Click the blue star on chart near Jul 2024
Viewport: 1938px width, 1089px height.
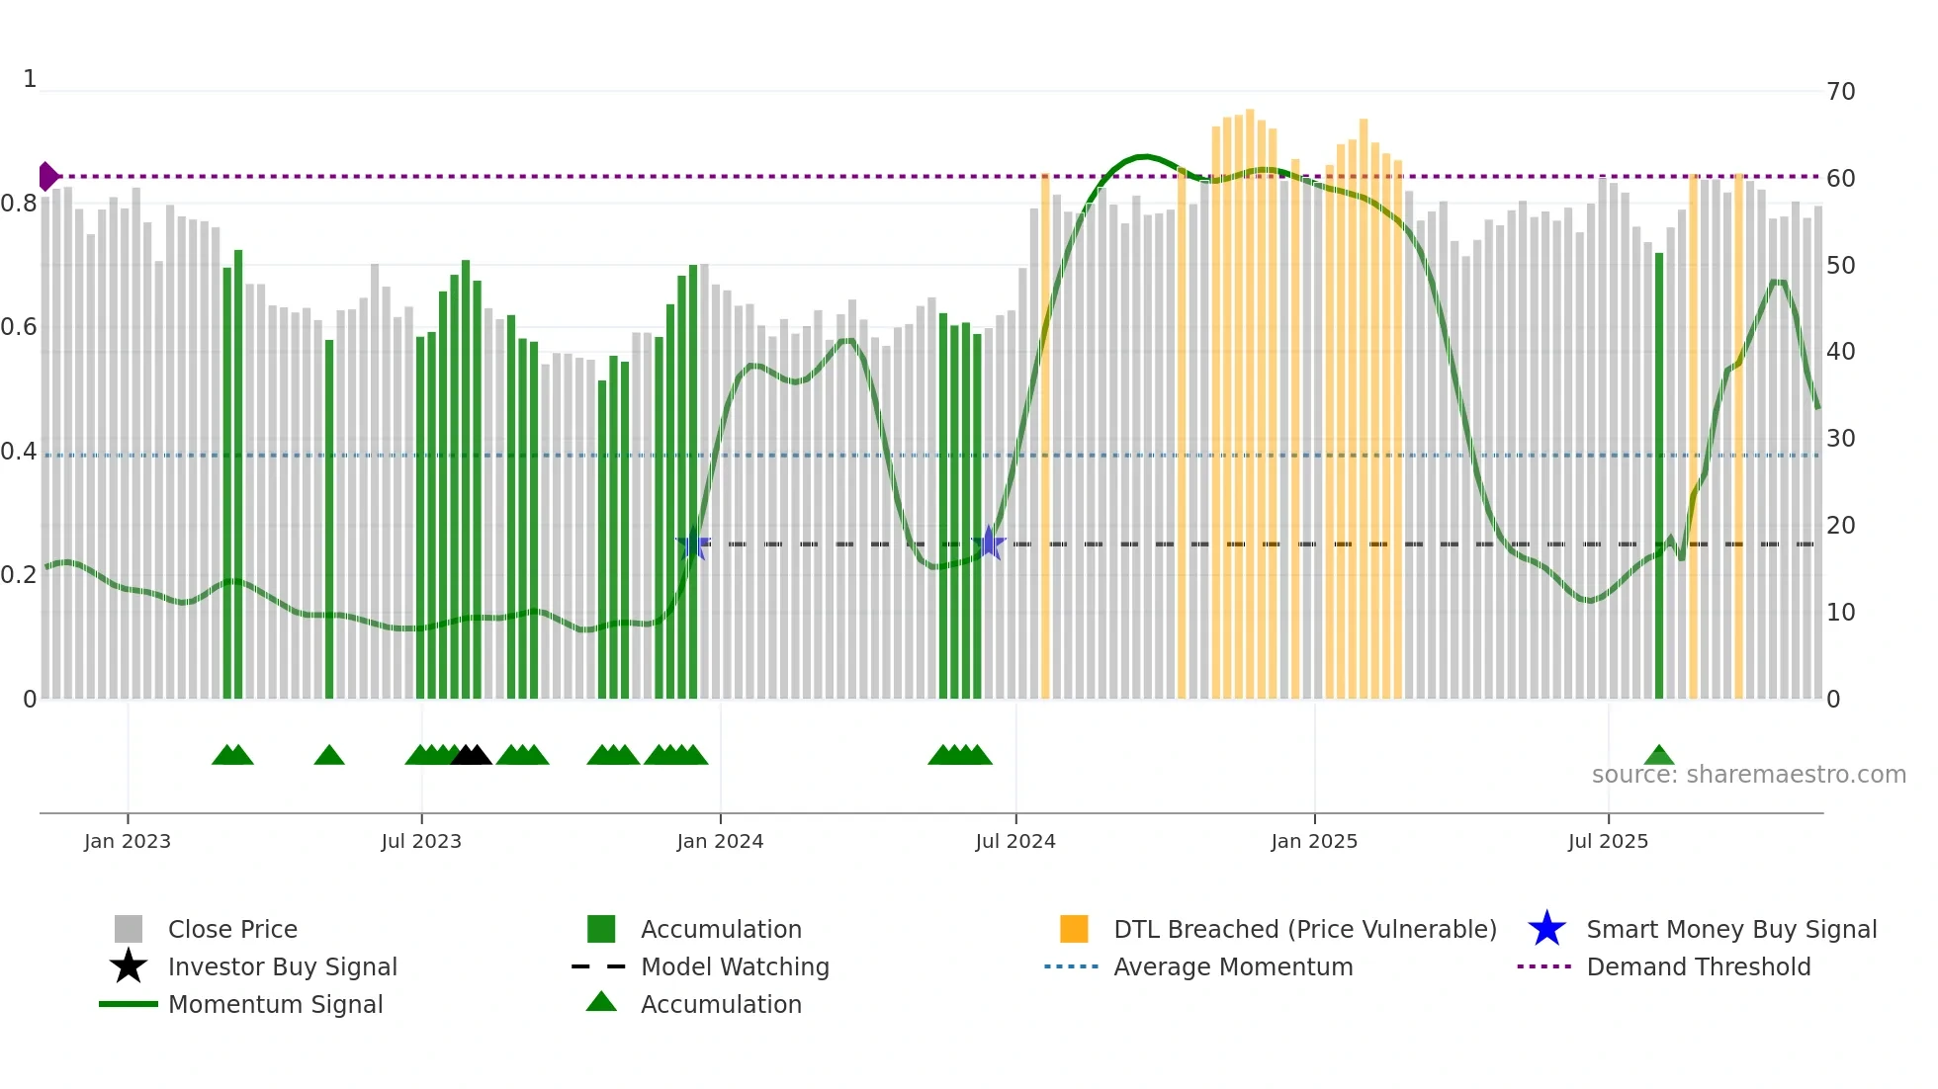point(988,543)
